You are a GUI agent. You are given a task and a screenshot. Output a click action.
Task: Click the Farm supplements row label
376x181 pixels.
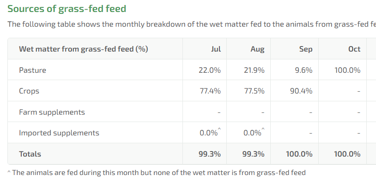pos(52,112)
